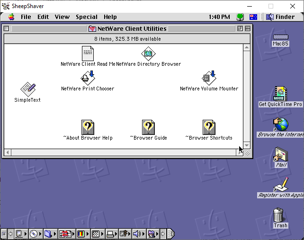
Task: Click the Get QuickTime Pro desktop label
Action: (x=280, y=104)
